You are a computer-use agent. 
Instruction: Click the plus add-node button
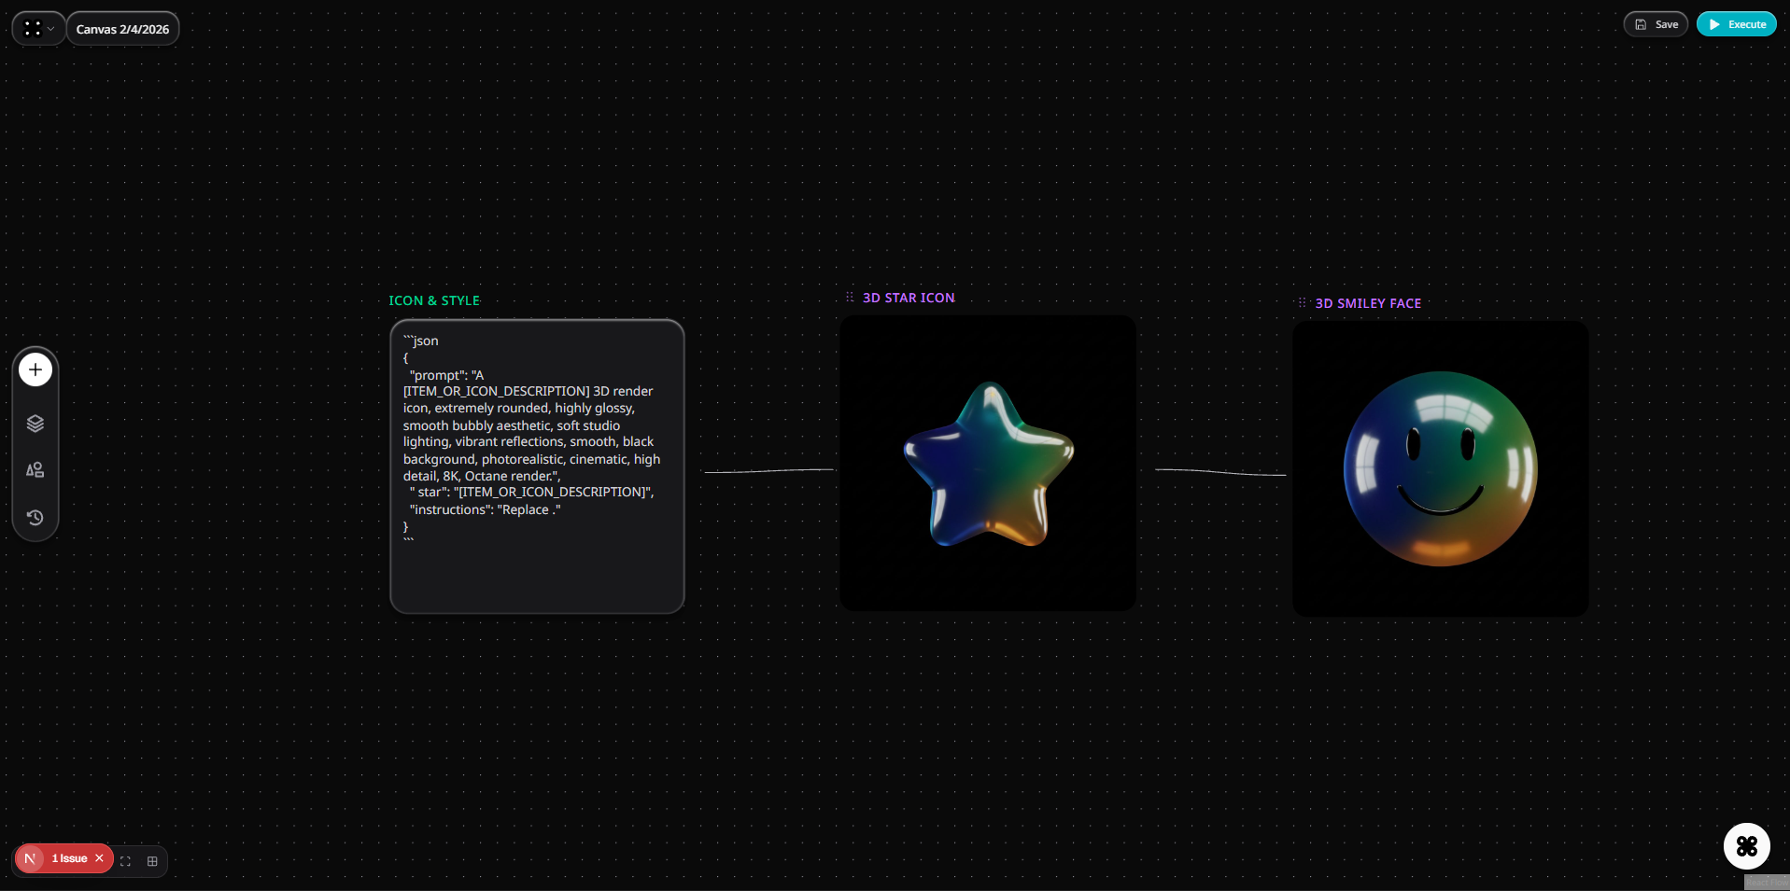coord(35,369)
